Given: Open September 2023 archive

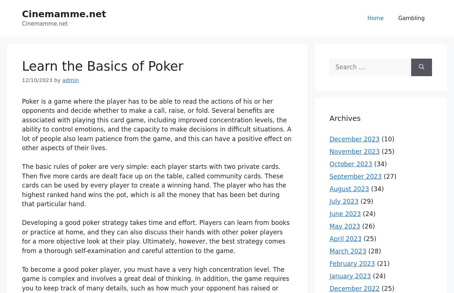Looking at the screenshot, I should (356, 177).
